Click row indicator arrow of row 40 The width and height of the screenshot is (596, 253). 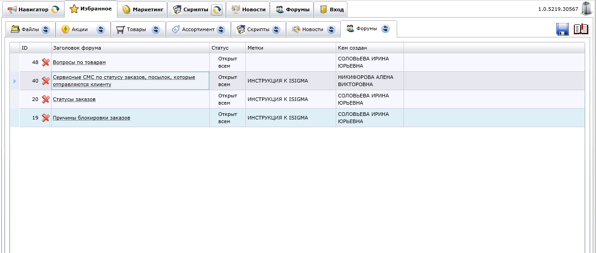[x=14, y=81]
